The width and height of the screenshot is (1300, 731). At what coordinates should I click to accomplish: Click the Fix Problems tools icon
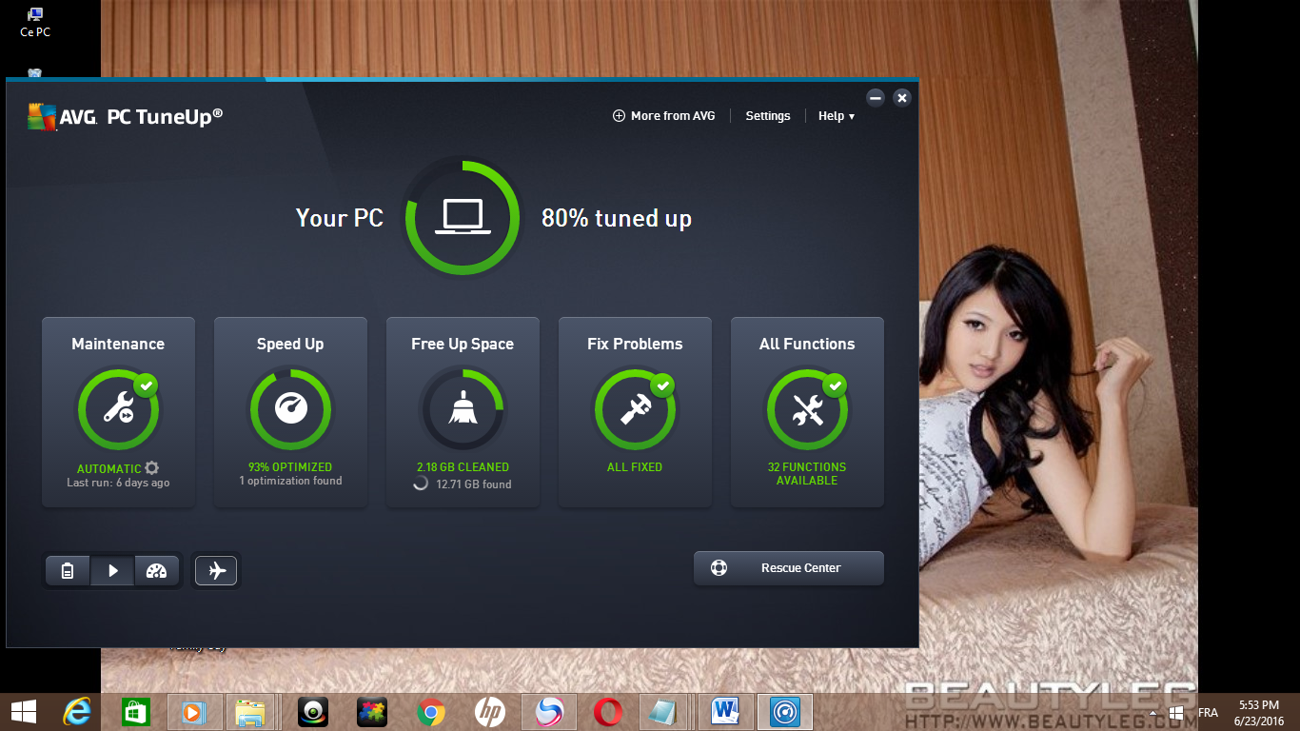pos(635,410)
